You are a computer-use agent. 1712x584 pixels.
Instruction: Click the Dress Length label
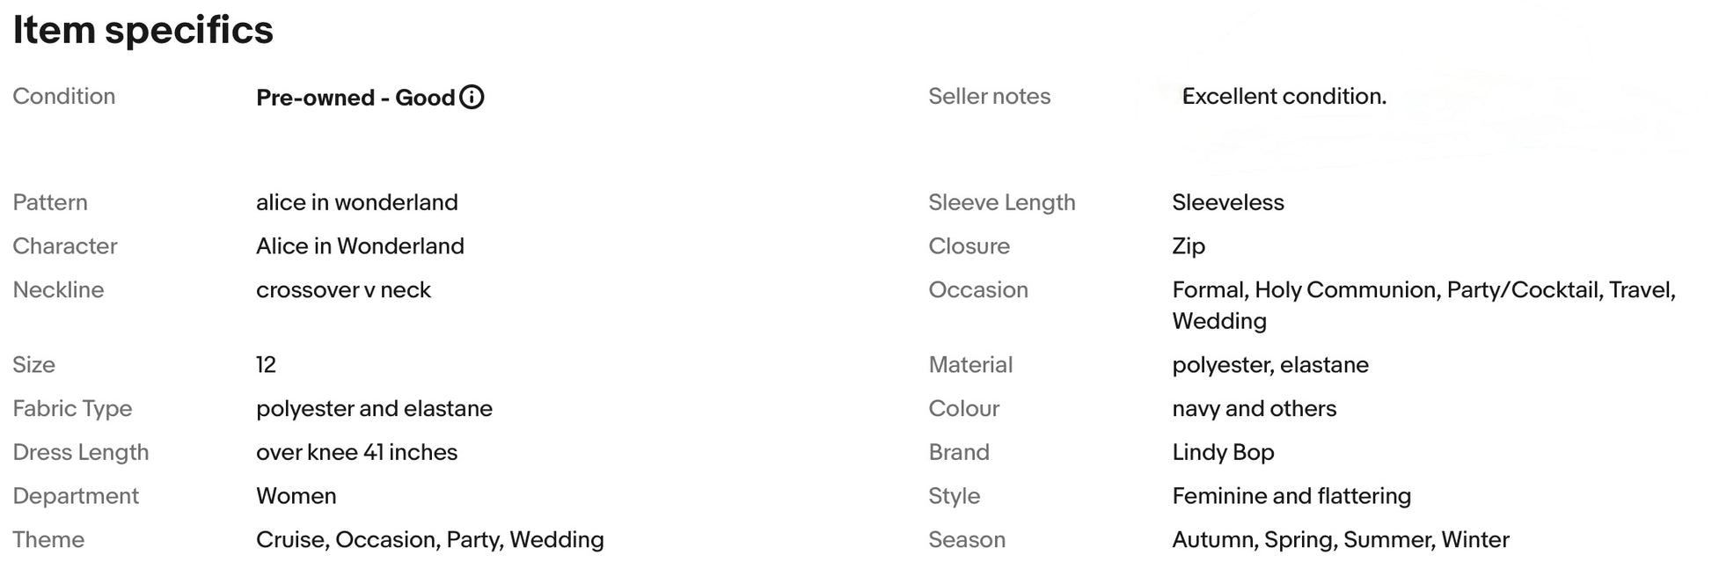pos(81,452)
